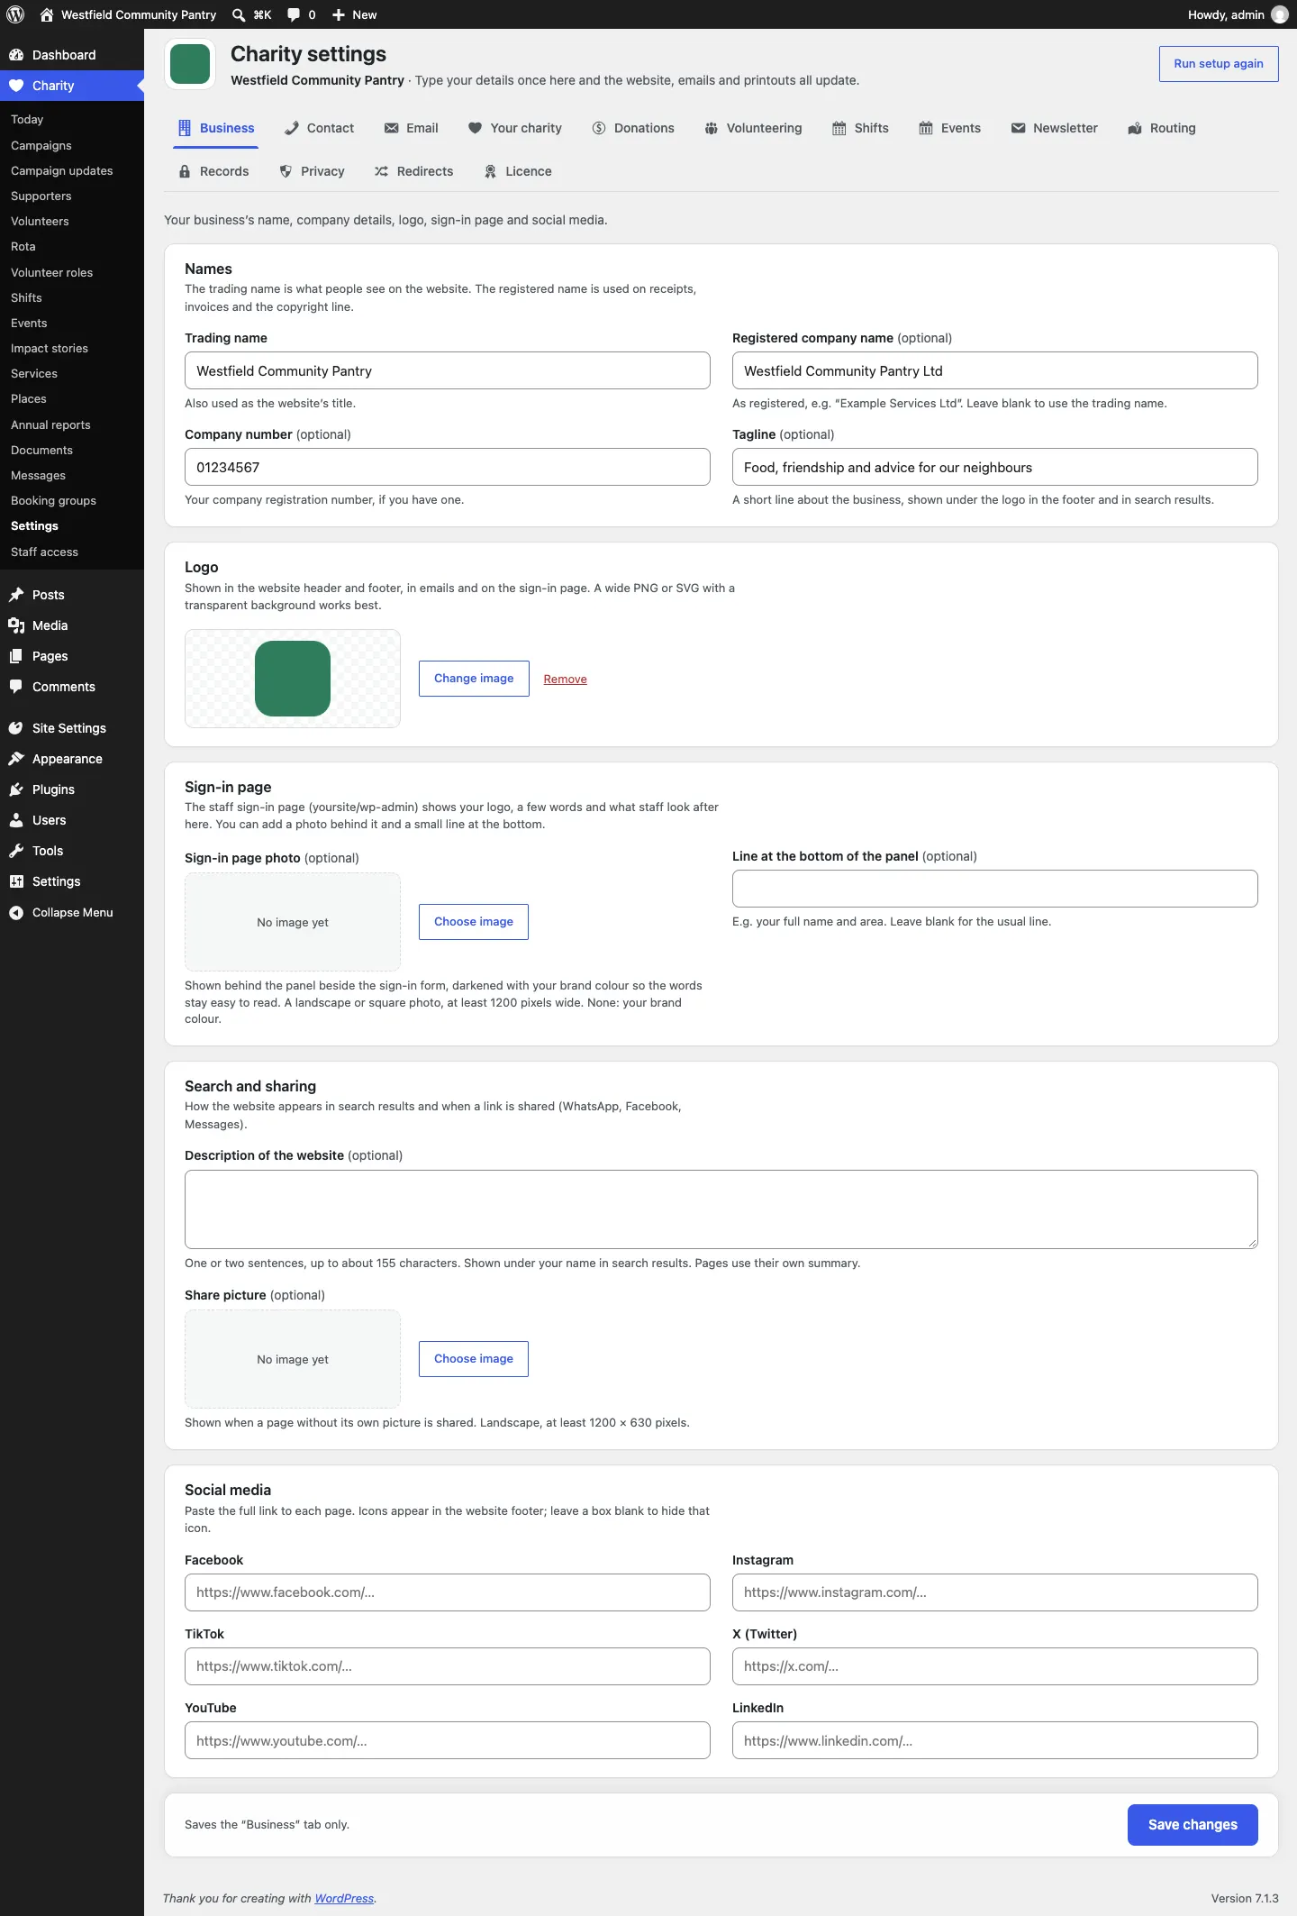Click the Comments icon in sidebar

(16, 687)
